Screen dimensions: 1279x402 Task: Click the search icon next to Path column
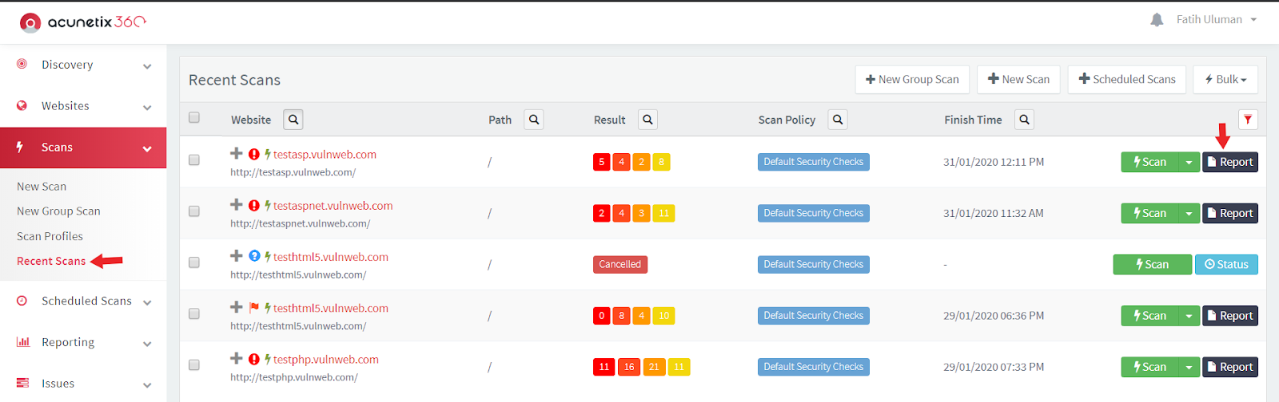tap(534, 120)
